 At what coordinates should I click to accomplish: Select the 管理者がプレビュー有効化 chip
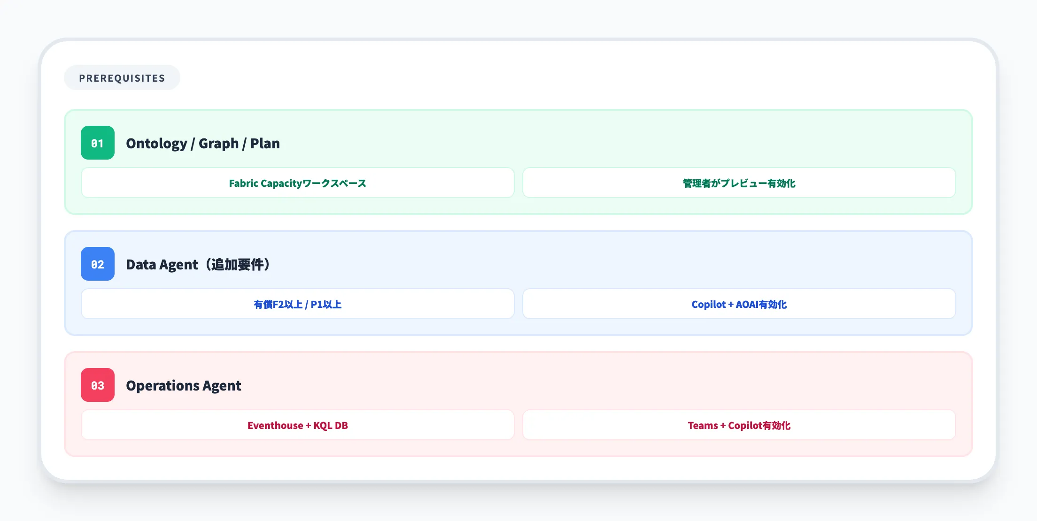pos(739,183)
